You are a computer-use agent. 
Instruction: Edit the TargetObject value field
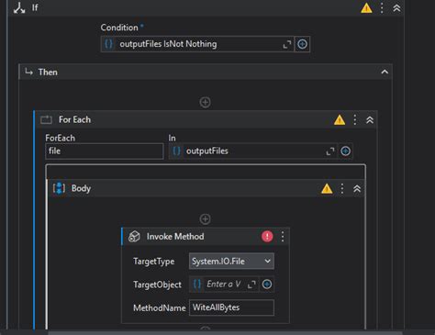[223, 285]
